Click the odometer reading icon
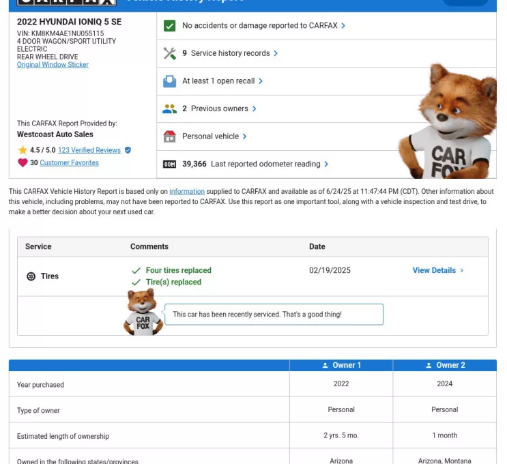Viewport: 507px width, 464px height. [170, 164]
